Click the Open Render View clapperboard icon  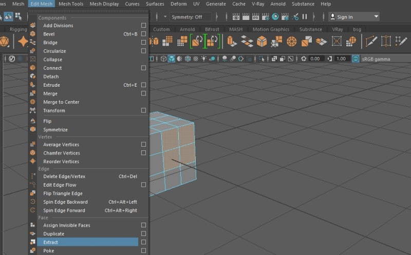[x=236, y=17]
